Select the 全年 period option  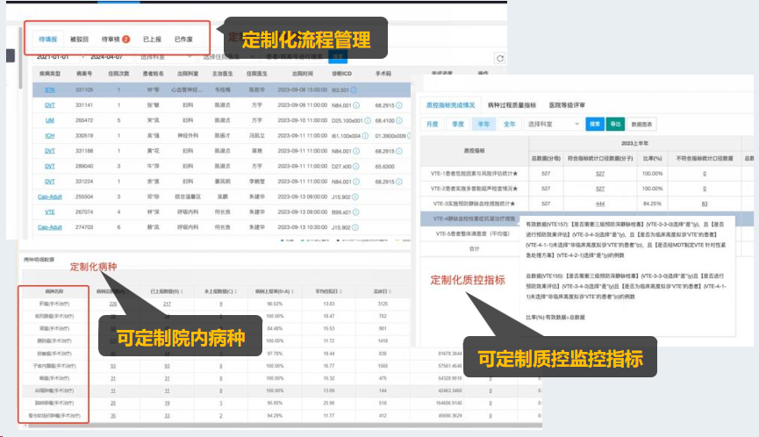pos(509,125)
